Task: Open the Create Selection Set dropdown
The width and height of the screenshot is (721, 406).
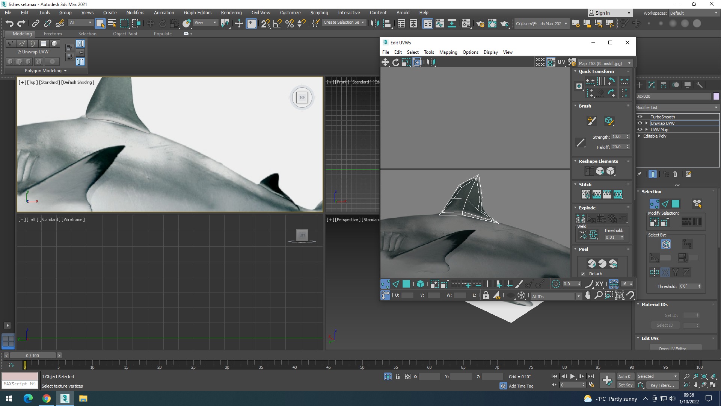Action: (x=344, y=23)
